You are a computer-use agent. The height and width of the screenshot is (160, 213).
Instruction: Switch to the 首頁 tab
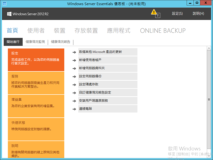click(12, 30)
